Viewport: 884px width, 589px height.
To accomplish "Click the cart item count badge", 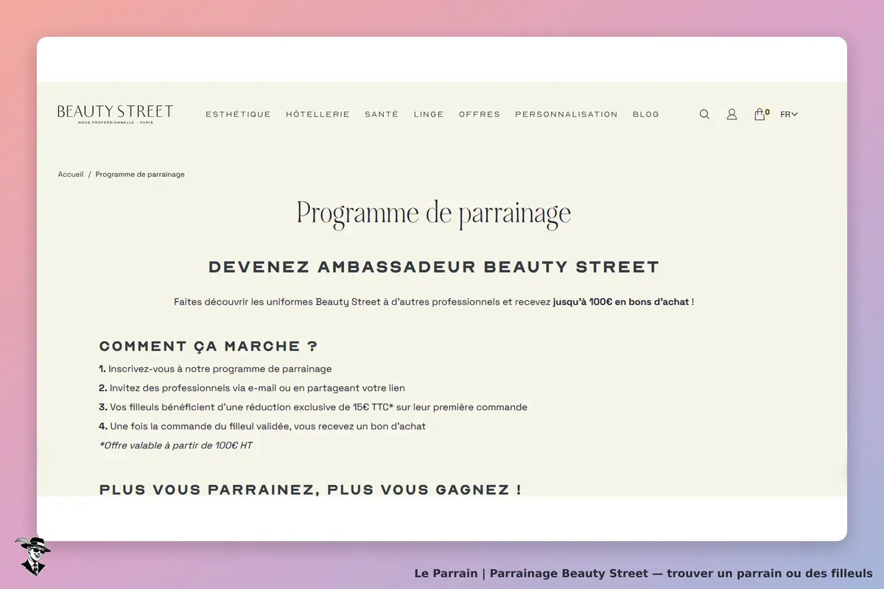I will [x=768, y=112].
